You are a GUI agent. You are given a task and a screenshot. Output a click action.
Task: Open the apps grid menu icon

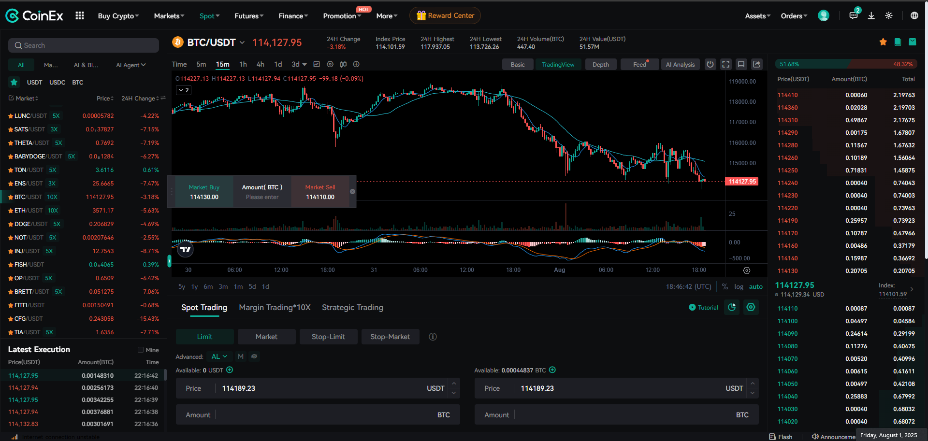pyautogui.click(x=80, y=15)
